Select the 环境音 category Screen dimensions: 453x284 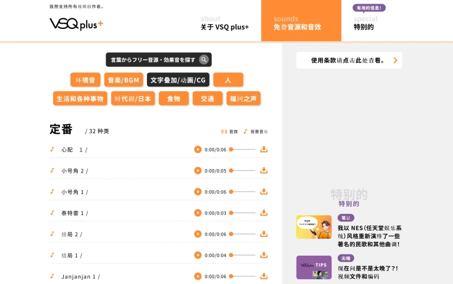pos(85,80)
